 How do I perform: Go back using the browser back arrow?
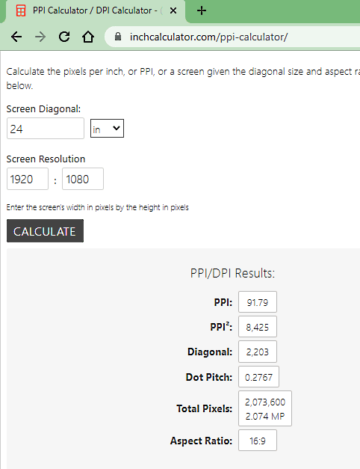(16, 37)
